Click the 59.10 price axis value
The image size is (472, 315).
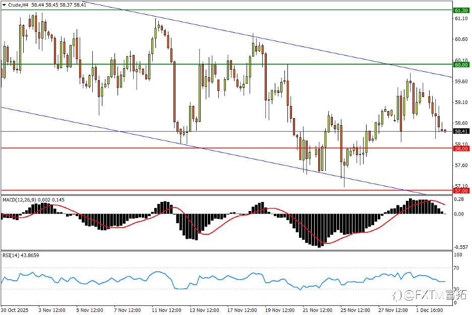tap(461, 102)
